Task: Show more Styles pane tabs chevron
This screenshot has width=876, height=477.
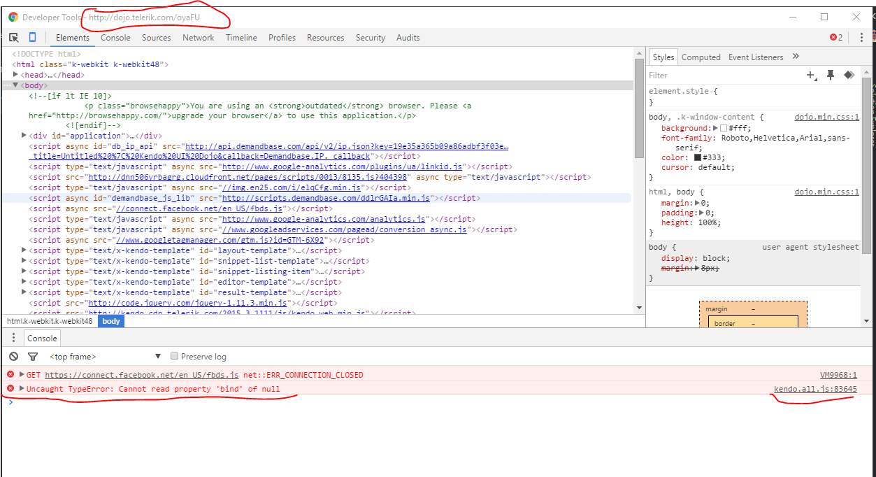Action: [796, 57]
